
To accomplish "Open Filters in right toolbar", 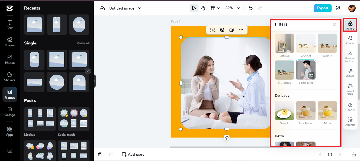I will click(x=350, y=25).
